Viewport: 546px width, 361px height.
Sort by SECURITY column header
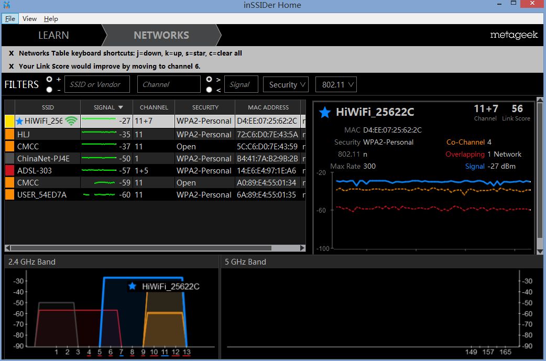(x=205, y=107)
